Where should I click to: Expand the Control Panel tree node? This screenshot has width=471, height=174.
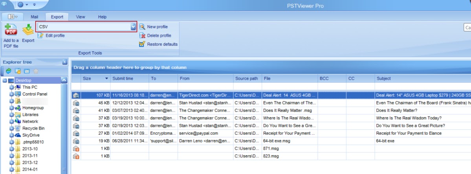coord(12,94)
